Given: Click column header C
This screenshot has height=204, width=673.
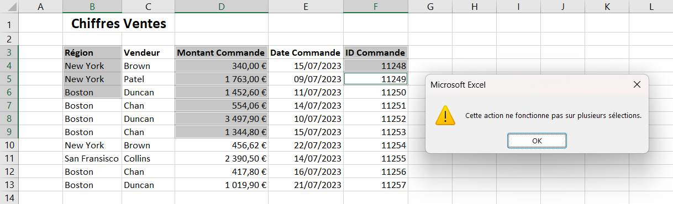Looking at the screenshot, I should [149, 7].
